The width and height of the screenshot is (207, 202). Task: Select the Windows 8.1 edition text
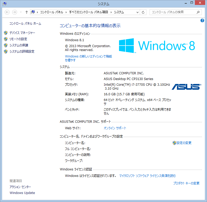point(75,40)
